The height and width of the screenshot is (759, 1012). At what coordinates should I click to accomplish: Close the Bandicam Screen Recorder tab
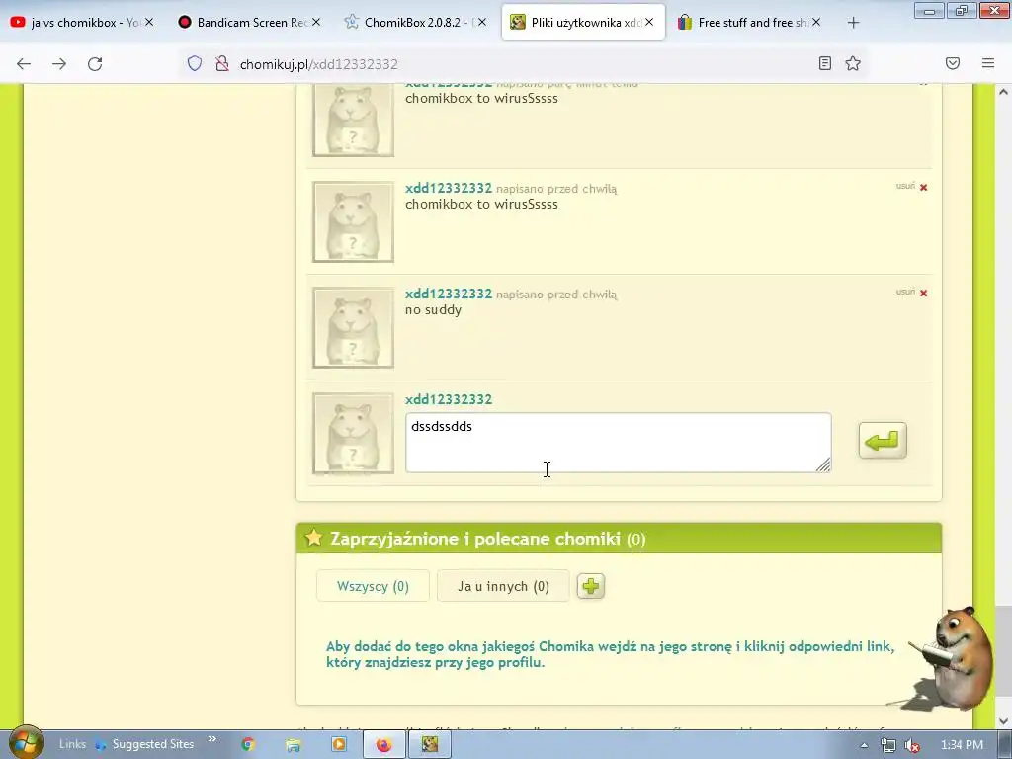(x=316, y=22)
